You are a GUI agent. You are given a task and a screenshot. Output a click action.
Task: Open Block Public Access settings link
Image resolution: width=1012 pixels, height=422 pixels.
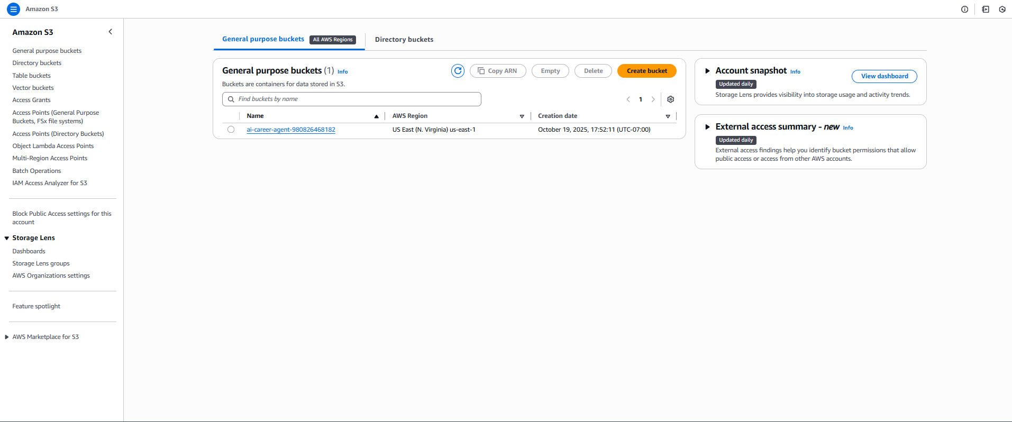(62, 218)
